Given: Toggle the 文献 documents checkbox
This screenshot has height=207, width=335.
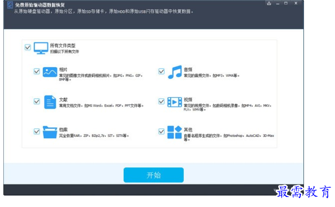Looking at the screenshot, I should (37, 101).
